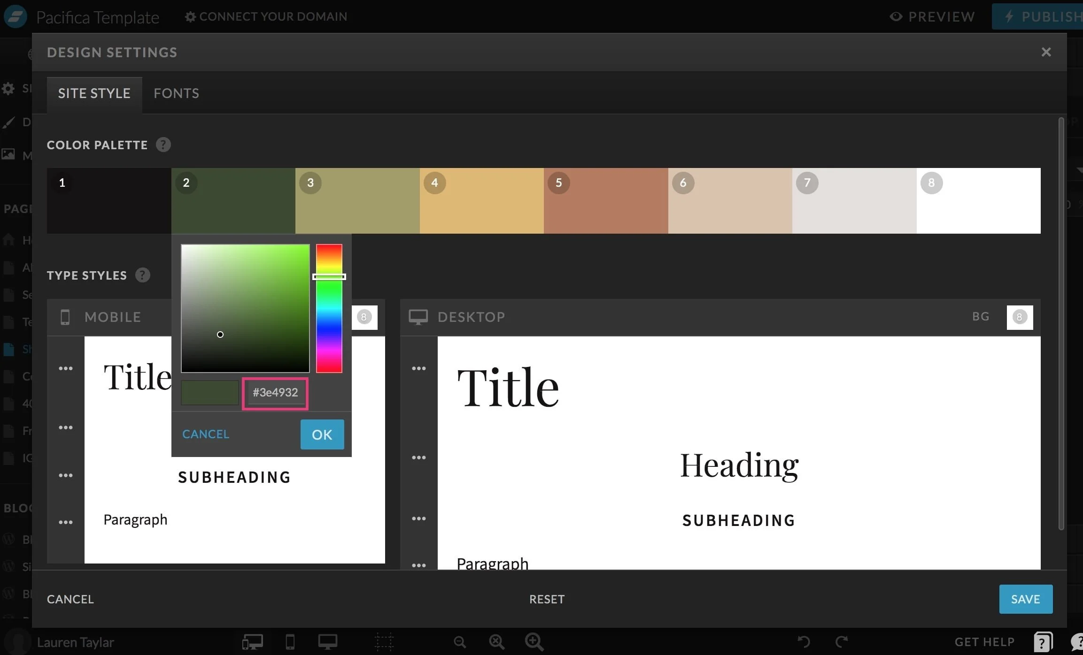Click Reset in the footer
This screenshot has height=655, width=1083.
pos(547,599)
